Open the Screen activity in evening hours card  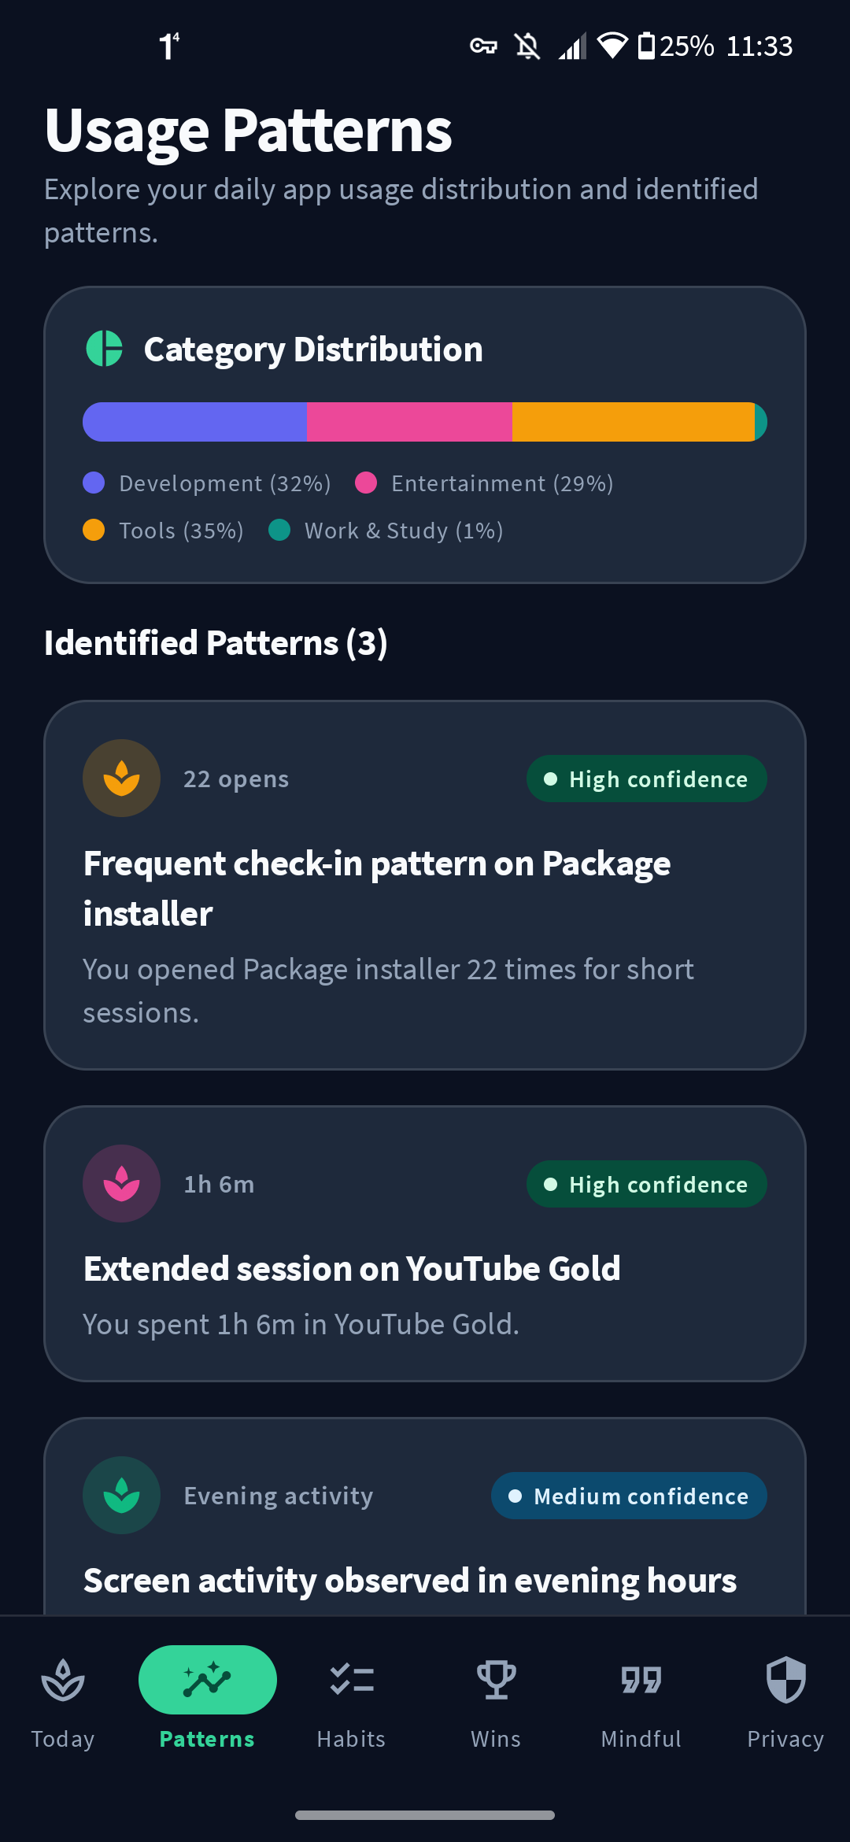425,1516
